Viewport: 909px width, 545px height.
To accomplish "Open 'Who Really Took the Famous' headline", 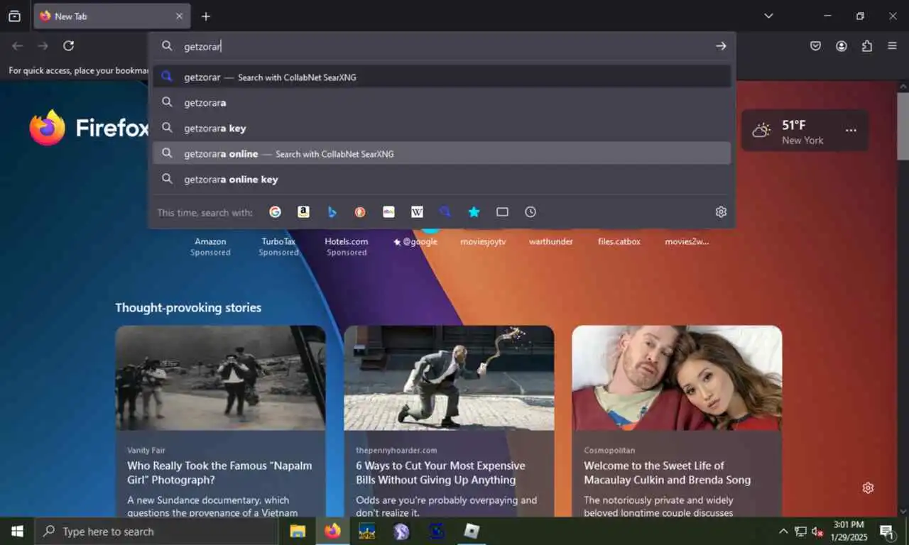I will (219, 473).
